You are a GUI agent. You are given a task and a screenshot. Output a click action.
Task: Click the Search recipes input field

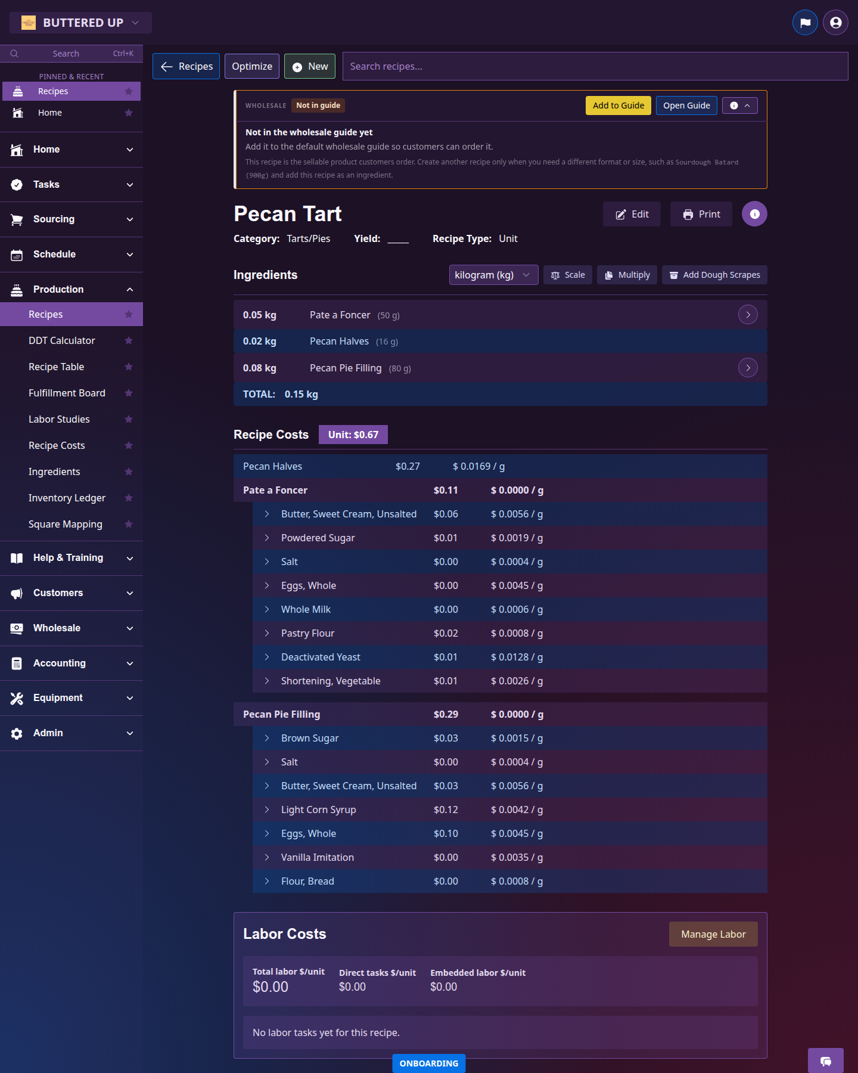(x=595, y=66)
